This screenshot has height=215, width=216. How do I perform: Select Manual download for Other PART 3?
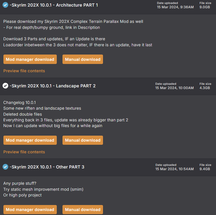pos(83,210)
